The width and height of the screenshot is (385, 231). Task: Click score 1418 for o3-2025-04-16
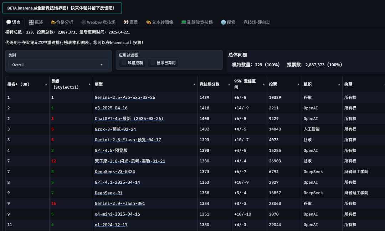pos(204,108)
